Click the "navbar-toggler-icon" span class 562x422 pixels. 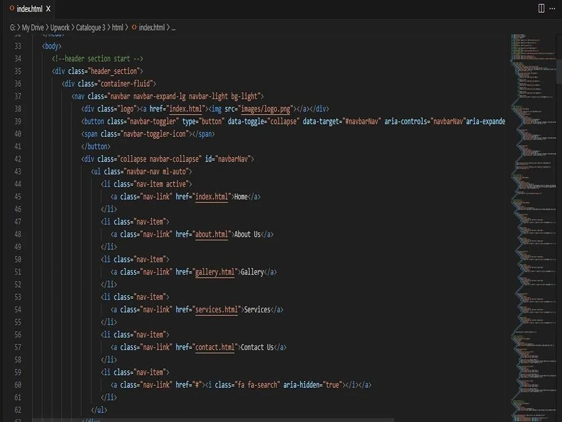pos(155,134)
